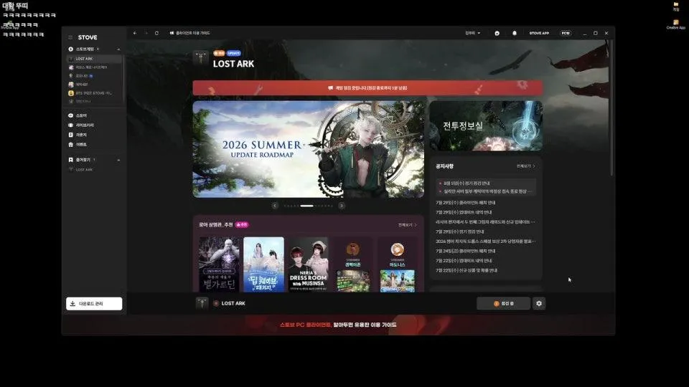Click the maintenance status button in the bottom bar
The image size is (689, 387).
coord(504,304)
